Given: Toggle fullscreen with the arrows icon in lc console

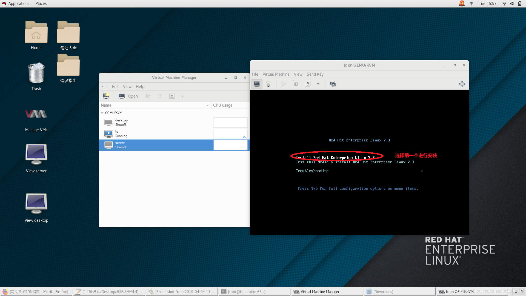Looking at the screenshot, I should pos(462,84).
